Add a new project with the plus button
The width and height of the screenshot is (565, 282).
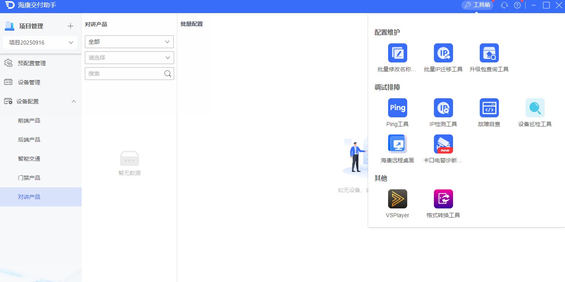pos(71,26)
